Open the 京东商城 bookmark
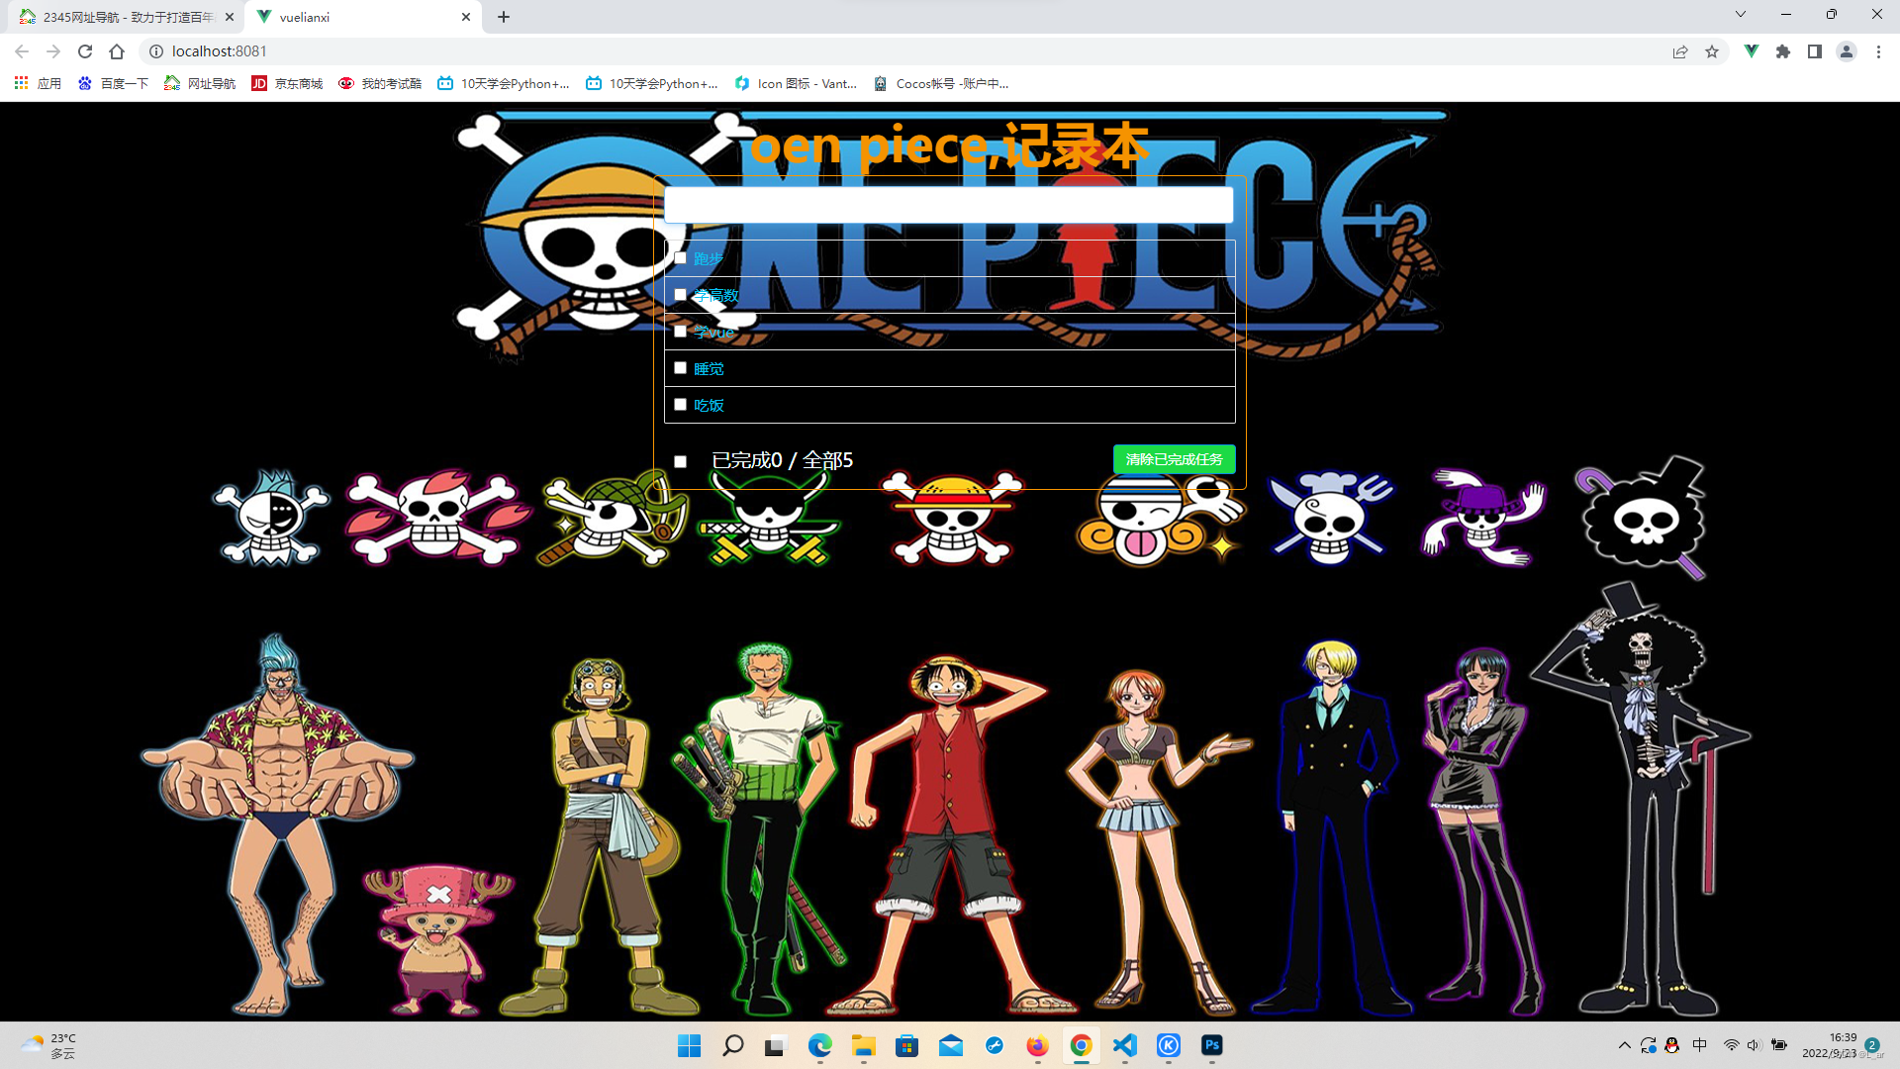Screen dimensions: 1900x1069 [287, 83]
